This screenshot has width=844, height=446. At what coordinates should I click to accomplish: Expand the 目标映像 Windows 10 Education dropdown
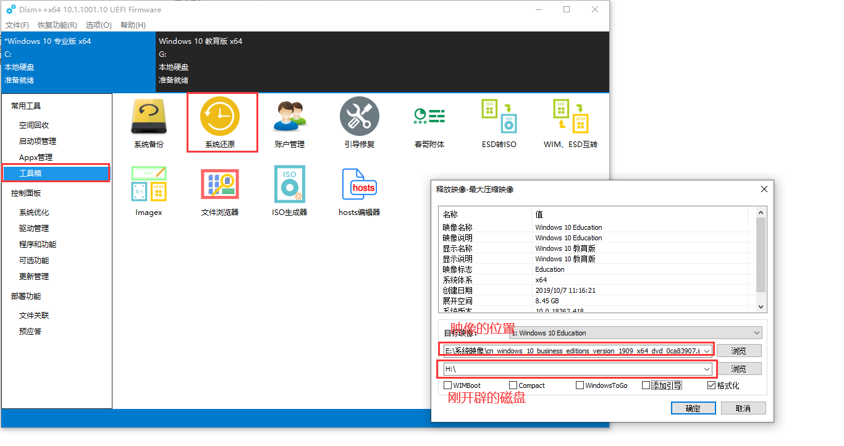[x=635, y=333]
